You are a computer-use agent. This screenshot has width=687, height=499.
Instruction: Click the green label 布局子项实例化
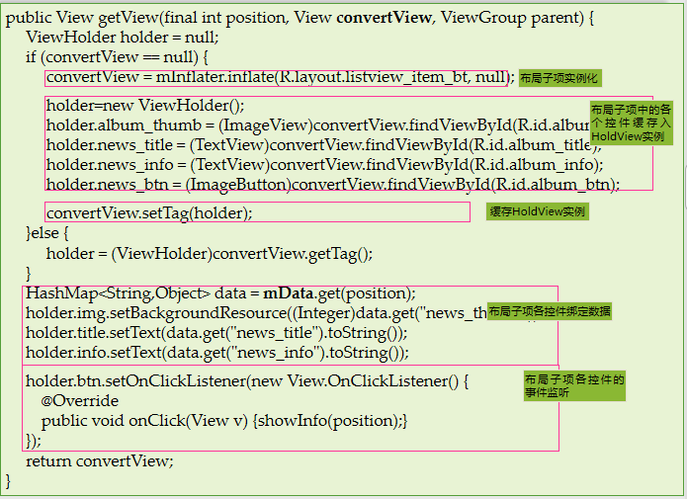[559, 78]
